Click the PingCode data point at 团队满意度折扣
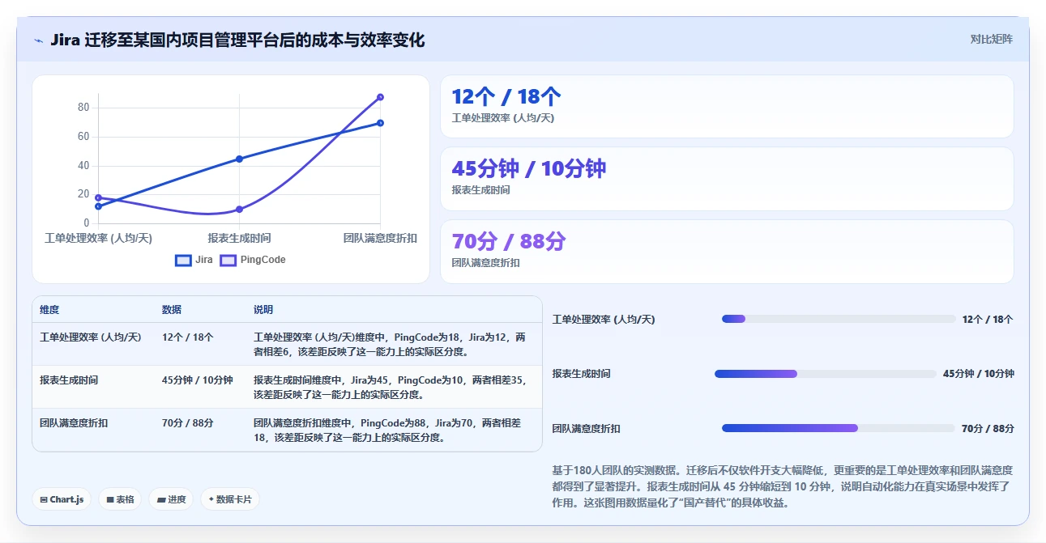The height and width of the screenshot is (543, 1046). (x=380, y=97)
